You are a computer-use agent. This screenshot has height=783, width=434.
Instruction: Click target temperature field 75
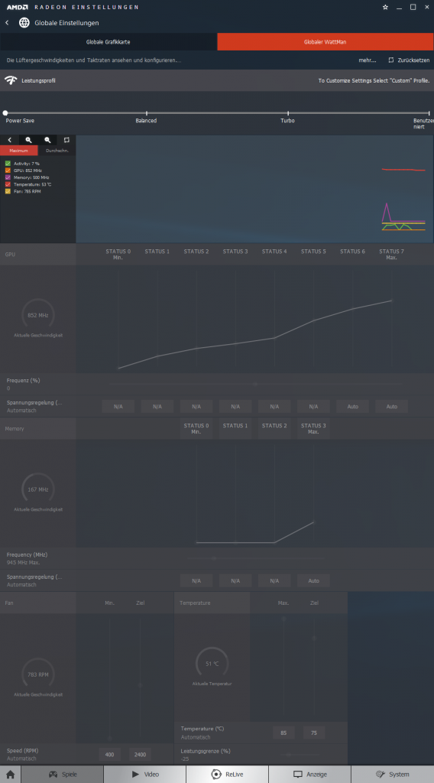314,733
